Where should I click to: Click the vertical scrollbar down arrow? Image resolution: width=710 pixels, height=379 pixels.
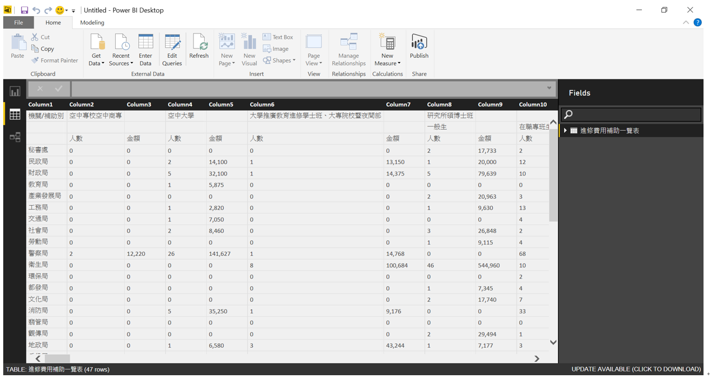(x=553, y=342)
